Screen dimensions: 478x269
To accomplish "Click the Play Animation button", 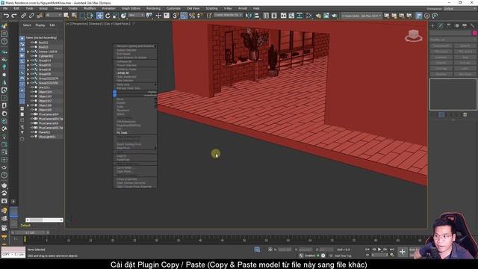I will [379, 250].
